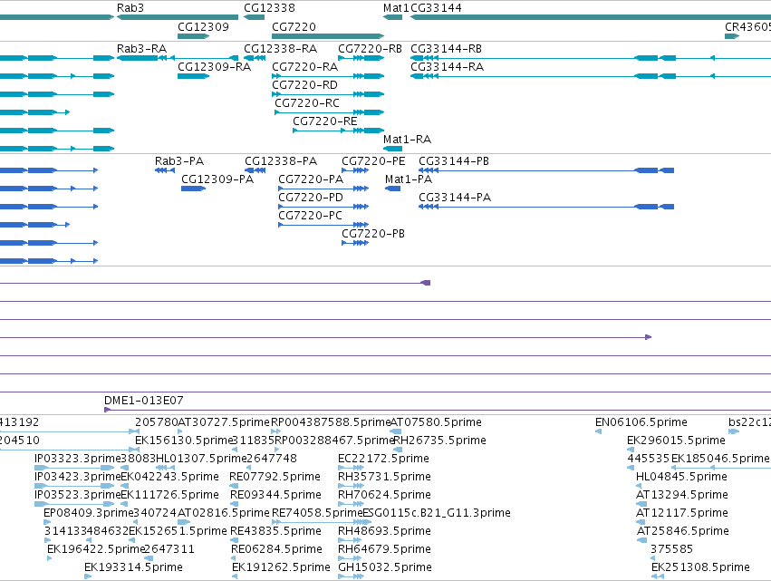Select the CG7220-RB transcript label

tap(370, 49)
